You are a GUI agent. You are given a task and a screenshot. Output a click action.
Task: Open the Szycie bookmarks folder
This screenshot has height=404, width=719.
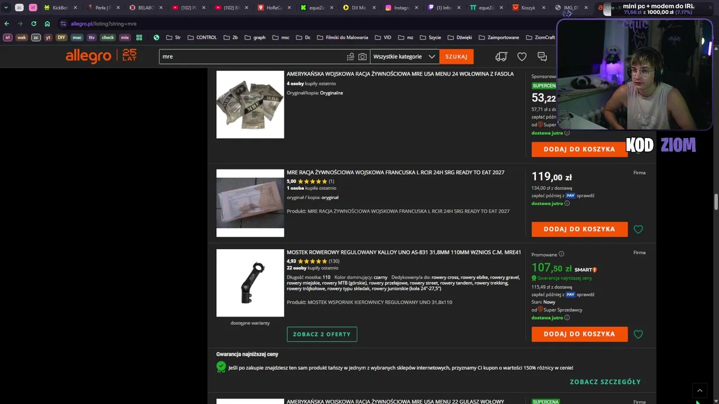[430, 38]
